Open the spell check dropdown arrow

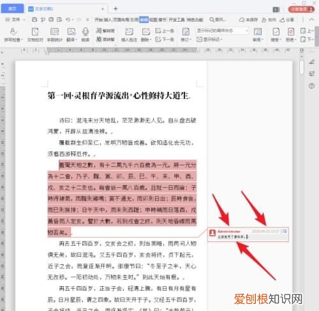click(x=22, y=40)
